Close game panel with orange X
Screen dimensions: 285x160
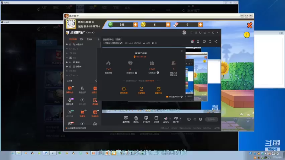pyautogui.click(x=250, y=25)
